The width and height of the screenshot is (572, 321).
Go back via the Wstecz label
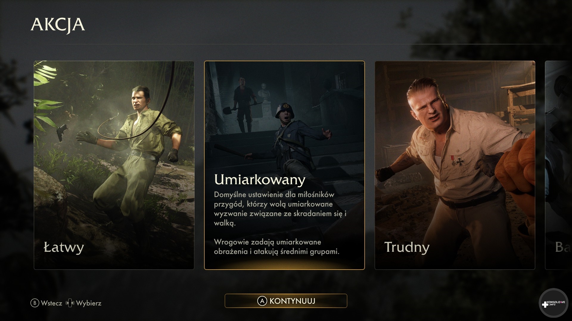click(52, 303)
